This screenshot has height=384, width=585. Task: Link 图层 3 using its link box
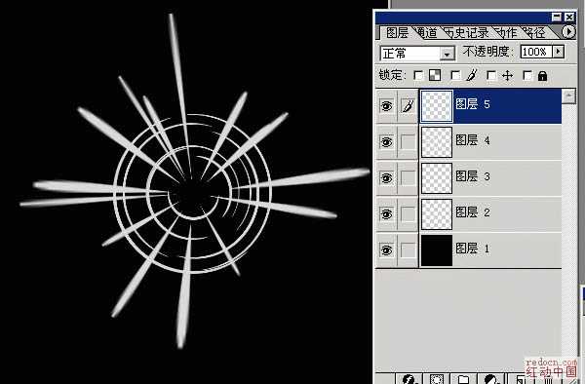(408, 178)
